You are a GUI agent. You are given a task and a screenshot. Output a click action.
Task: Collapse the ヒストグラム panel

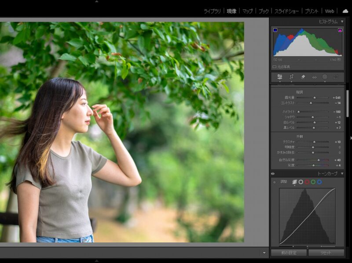point(342,22)
